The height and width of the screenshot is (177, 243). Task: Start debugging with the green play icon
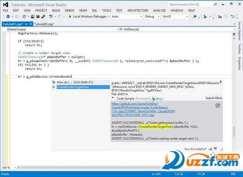click(70, 16)
